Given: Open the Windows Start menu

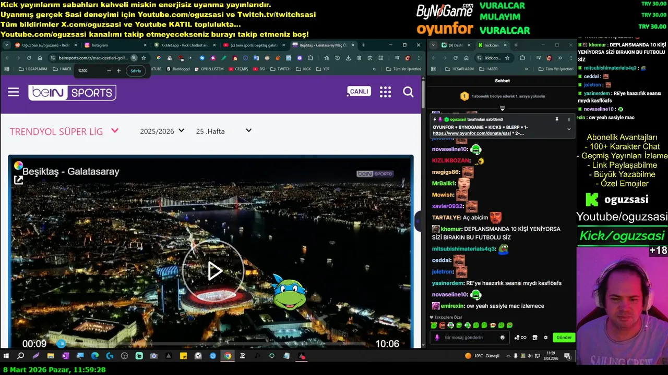Looking at the screenshot, I should coord(6,356).
